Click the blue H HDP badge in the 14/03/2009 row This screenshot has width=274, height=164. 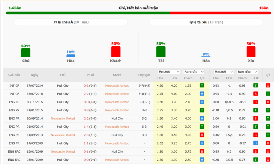point(255,143)
